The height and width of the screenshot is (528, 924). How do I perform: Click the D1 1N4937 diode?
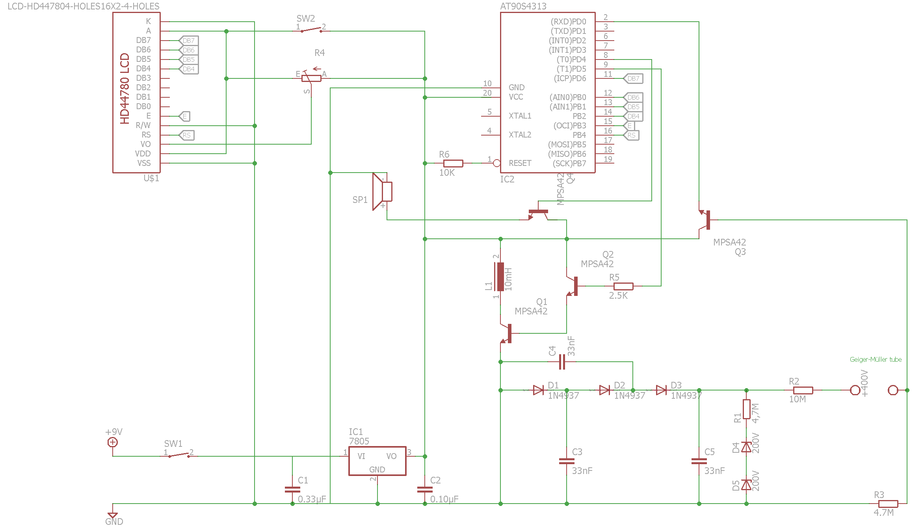point(538,390)
